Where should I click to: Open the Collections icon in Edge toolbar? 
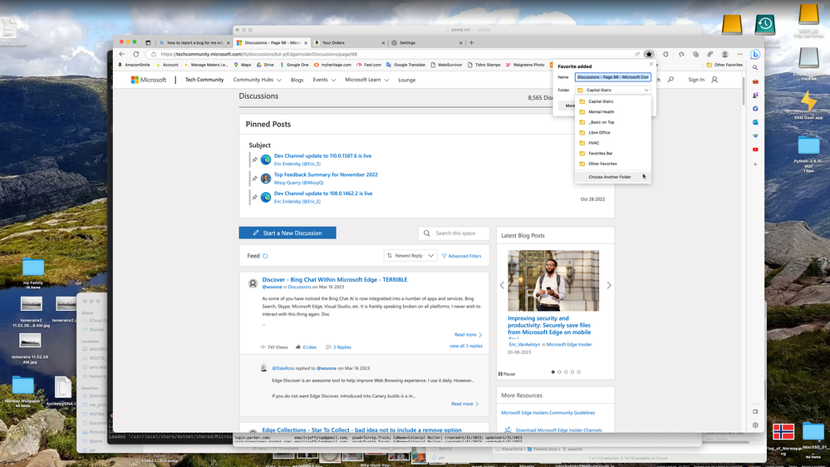coord(695,54)
